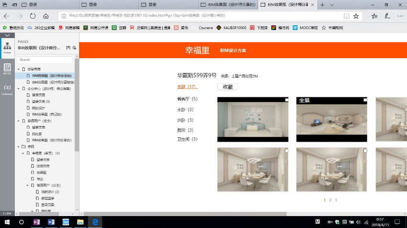Collapse the 幸福里 (首页) tree node

[23, 153]
